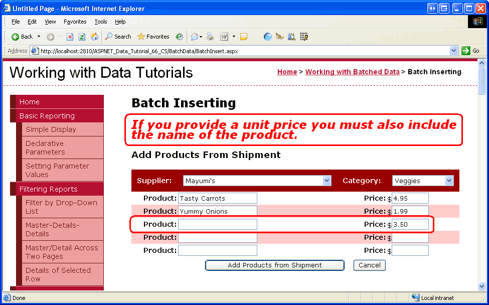This screenshot has height=305, width=489.
Task: Open the Tools menu
Action: point(101,22)
